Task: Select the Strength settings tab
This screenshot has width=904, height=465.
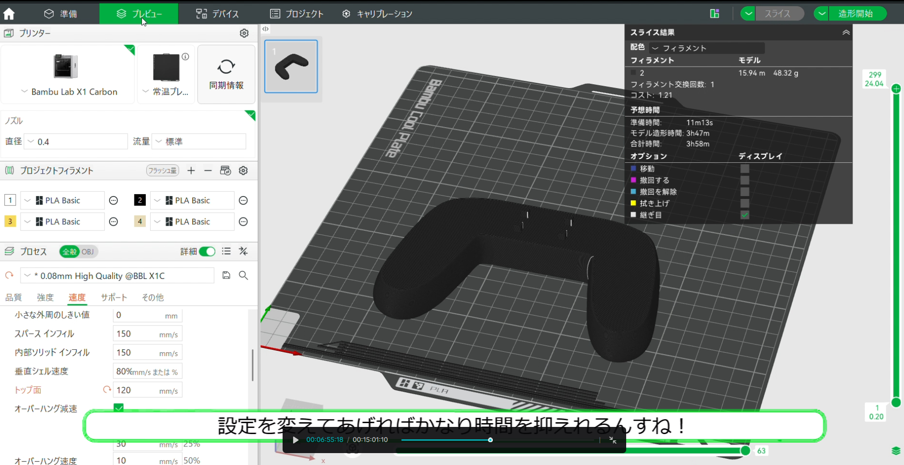Action: click(45, 297)
